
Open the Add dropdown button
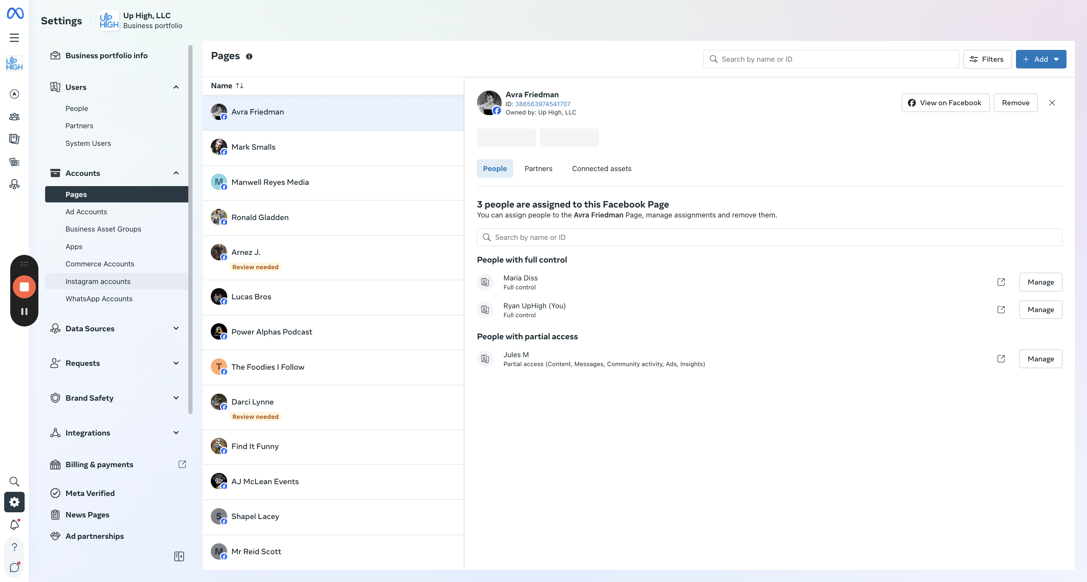pyautogui.click(x=1041, y=59)
